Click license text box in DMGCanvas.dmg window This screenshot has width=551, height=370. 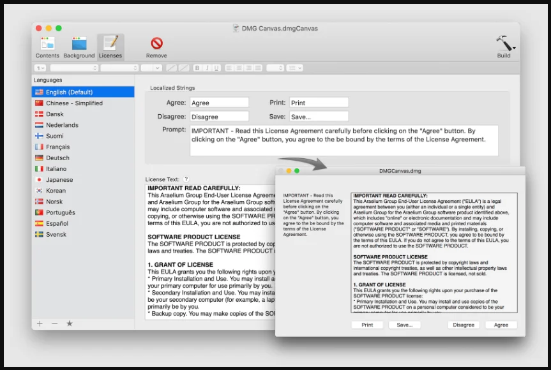434,253
